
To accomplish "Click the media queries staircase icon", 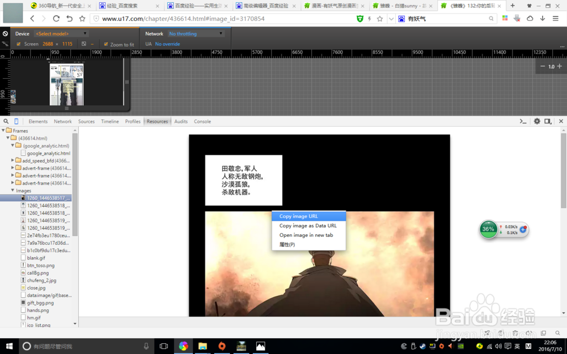I will (x=5, y=44).
